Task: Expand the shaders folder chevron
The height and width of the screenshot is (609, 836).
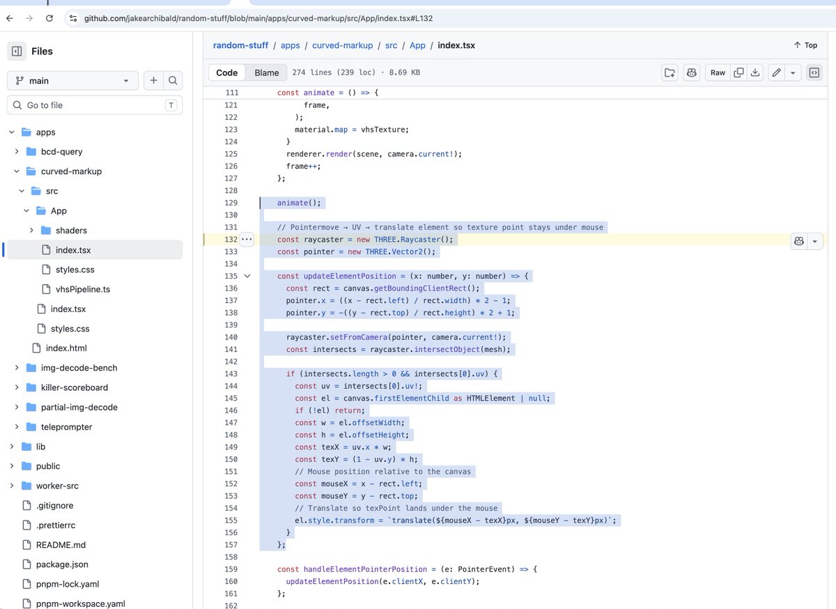Action: click(x=31, y=231)
